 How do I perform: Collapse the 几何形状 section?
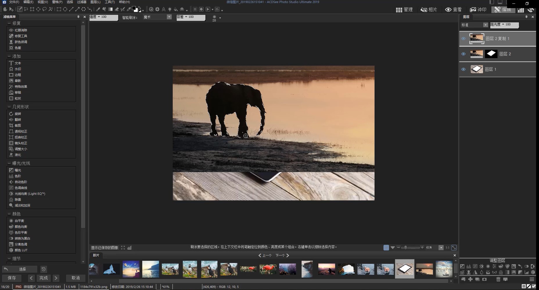[9, 107]
